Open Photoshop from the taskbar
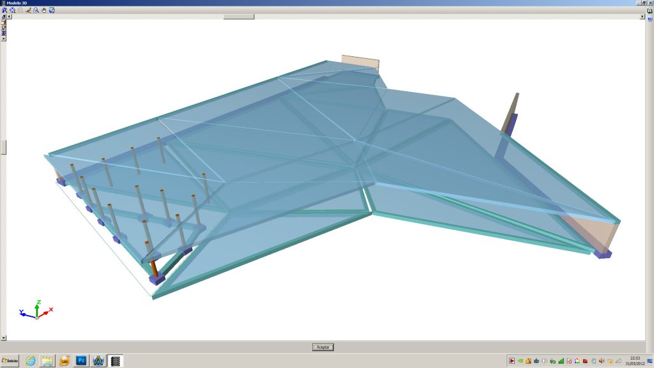Viewport: 654px width, 368px height. point(81,361)
